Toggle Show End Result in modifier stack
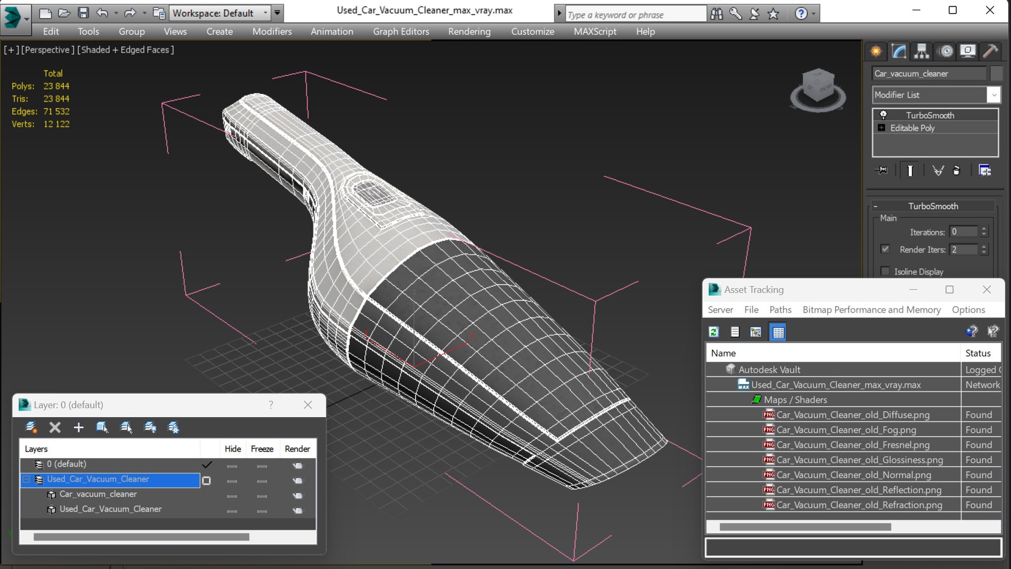Screen dimensions: 1011x569 coord(910,170)
